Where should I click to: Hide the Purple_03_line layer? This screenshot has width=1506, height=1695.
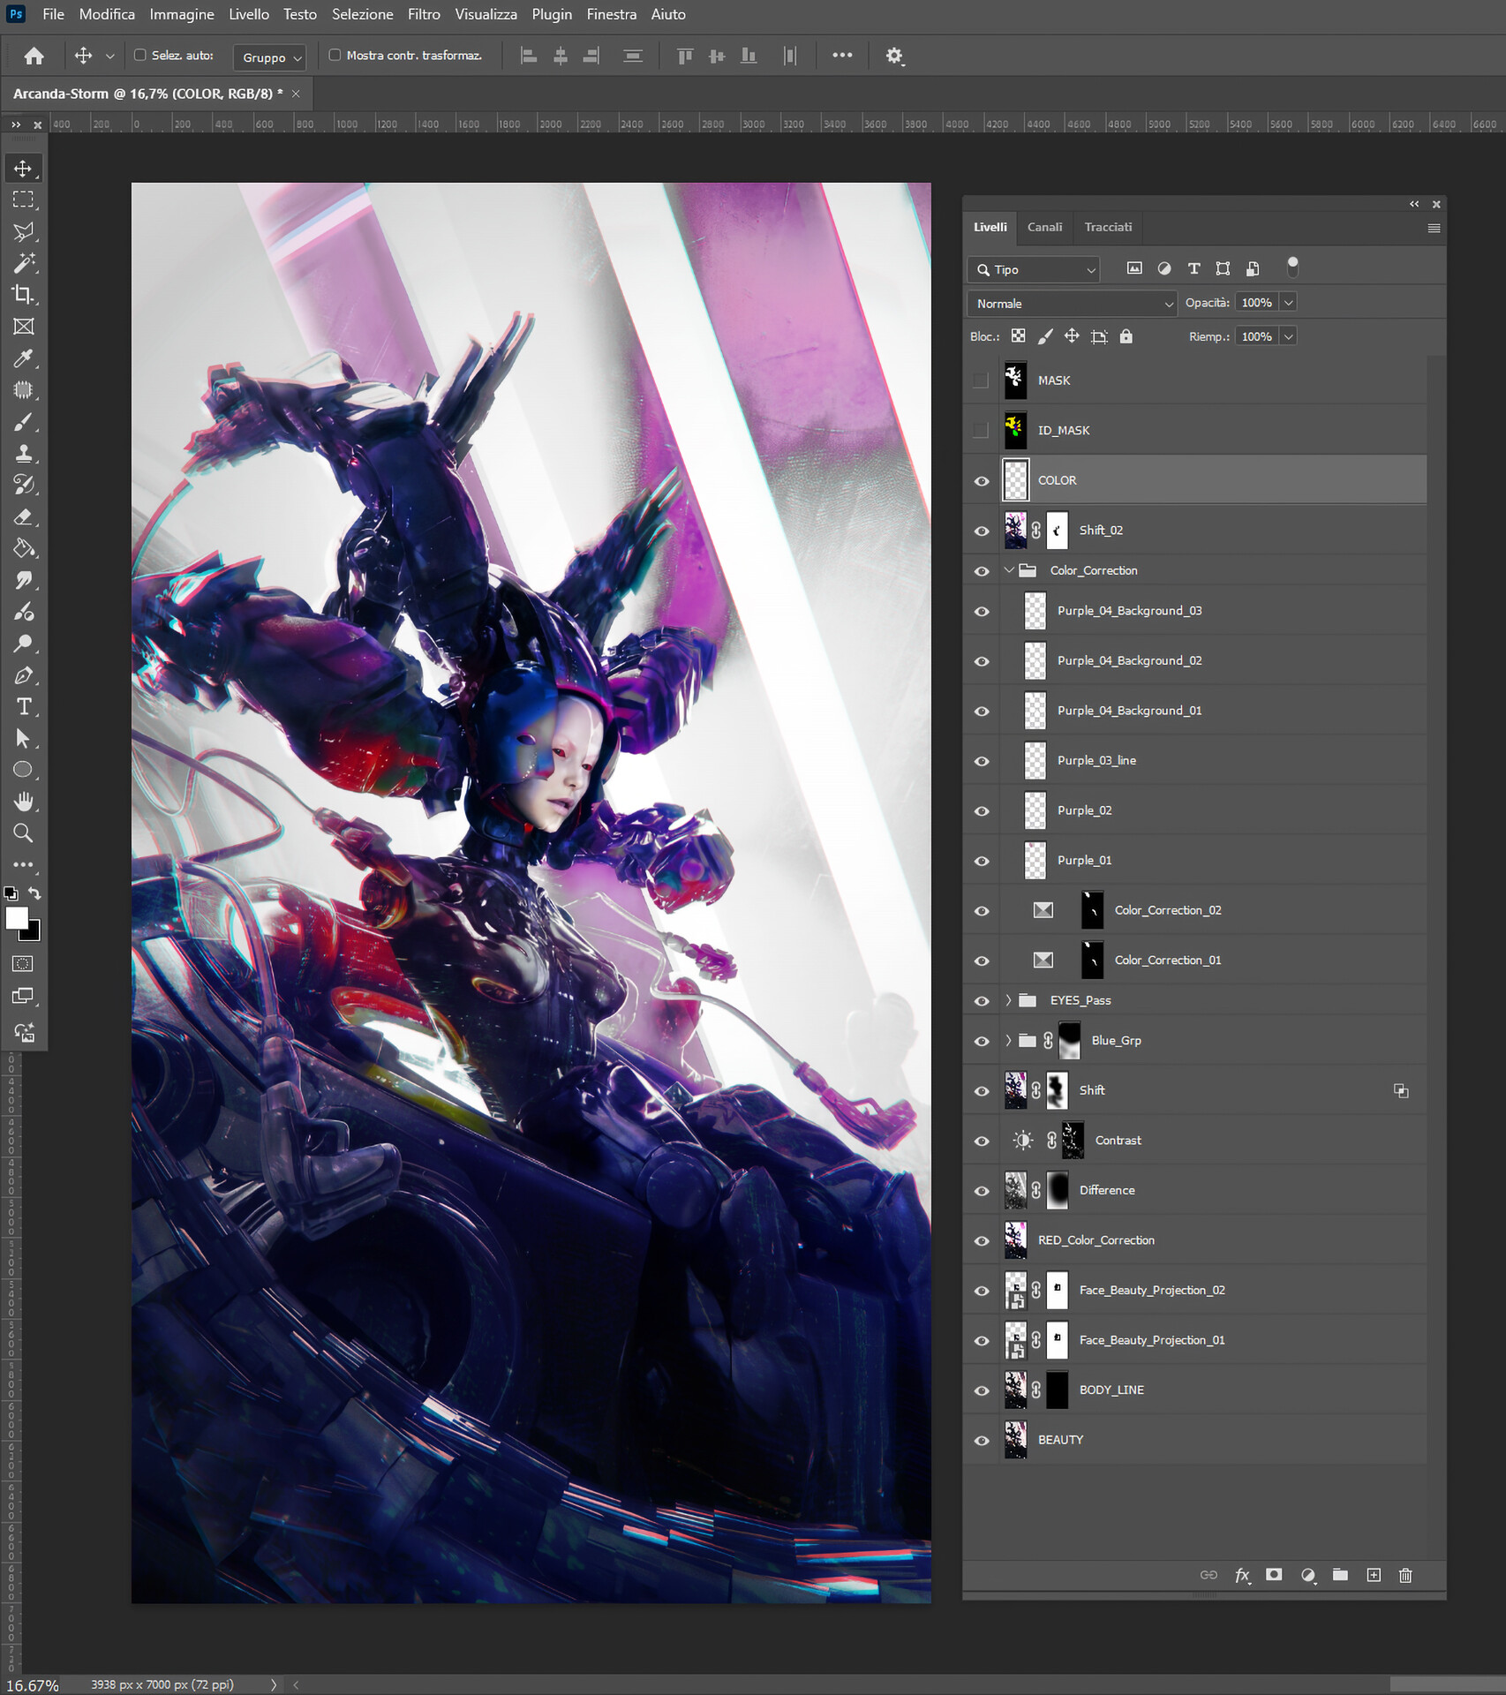click(982, 761)
